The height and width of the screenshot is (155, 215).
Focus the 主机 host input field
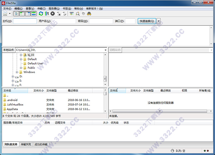[x=25, y=21]
